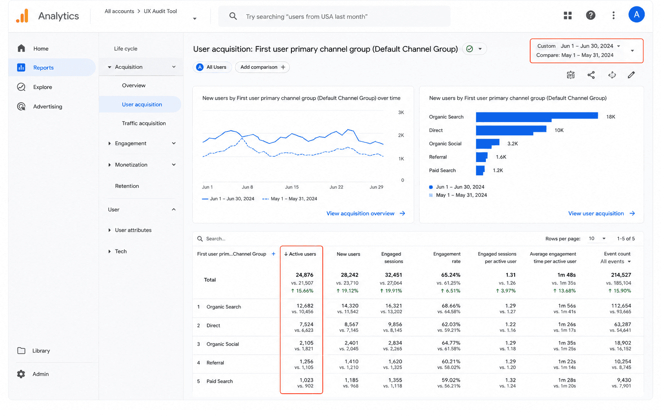
Task: Click the Edit pencil icon
Action: click(631, 75)
